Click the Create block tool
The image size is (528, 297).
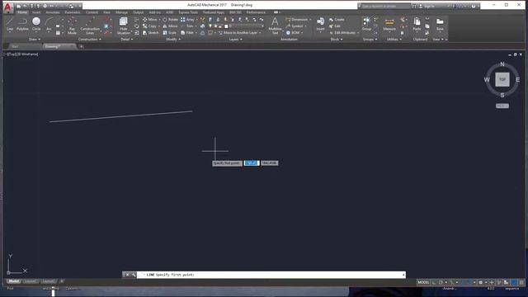(337, 20)
